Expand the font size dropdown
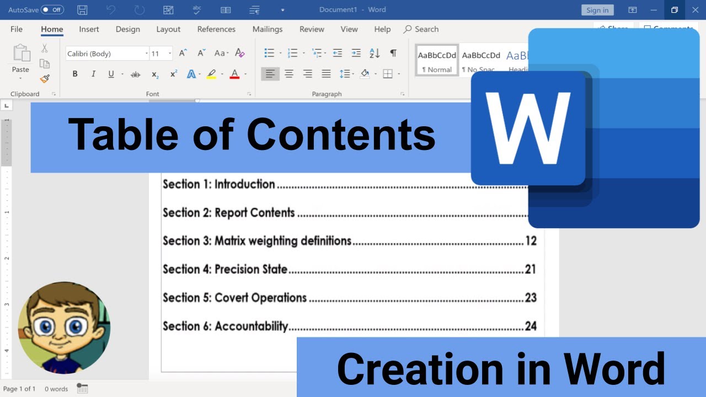Viewport: 706px width, 397px height. click(170, 53)
